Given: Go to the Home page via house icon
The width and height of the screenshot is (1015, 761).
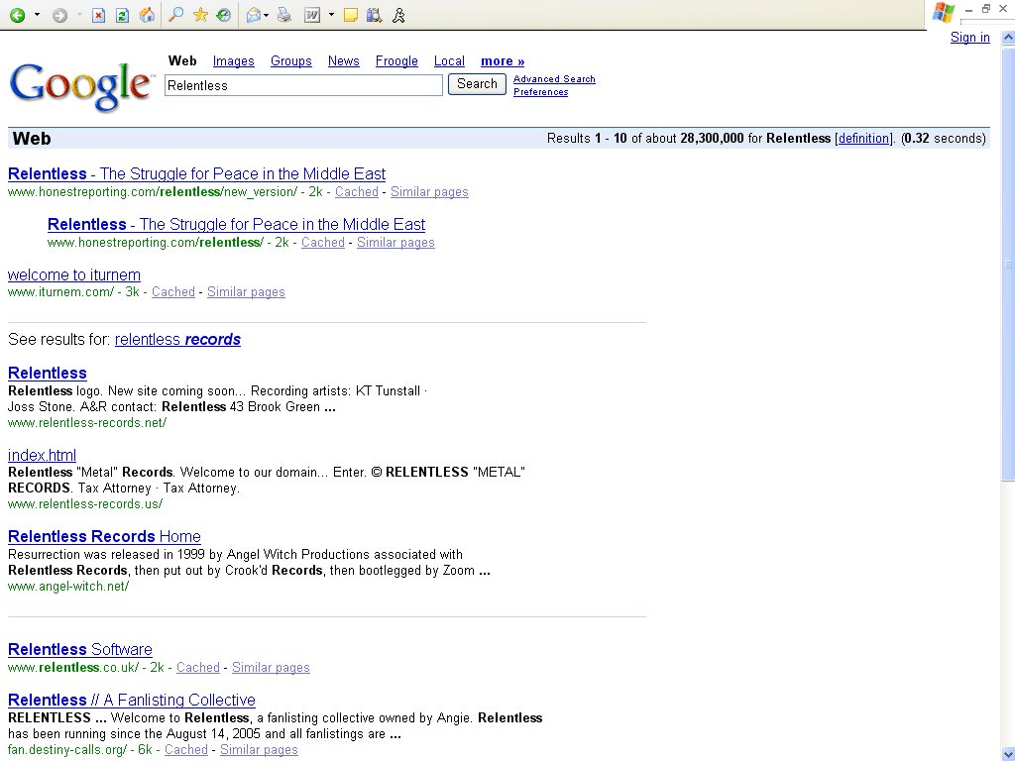Looking at the screenshot, I should tap(148, 15).
